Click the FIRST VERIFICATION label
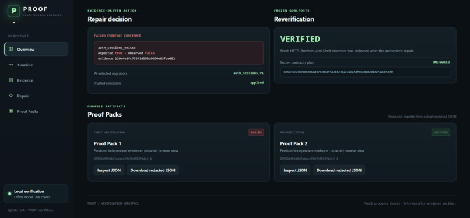 109,132
